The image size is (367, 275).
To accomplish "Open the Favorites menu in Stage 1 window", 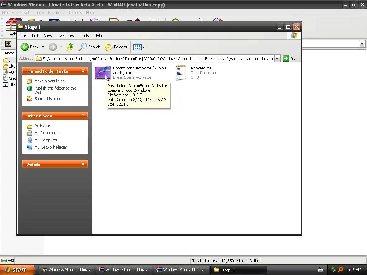I will (66, 35).
